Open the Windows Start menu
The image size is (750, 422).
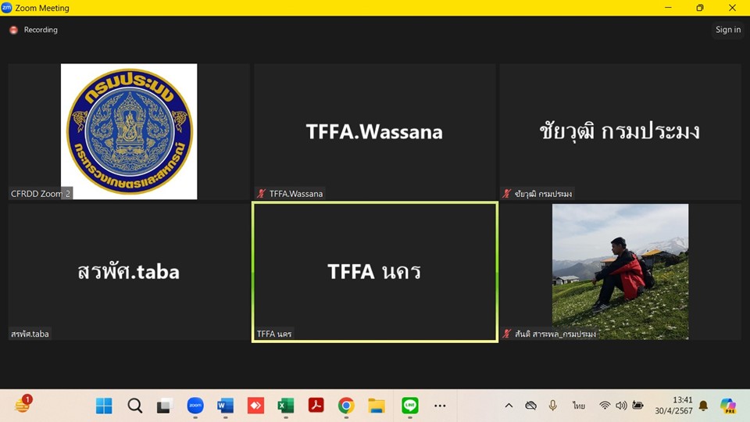coord(104,406)
